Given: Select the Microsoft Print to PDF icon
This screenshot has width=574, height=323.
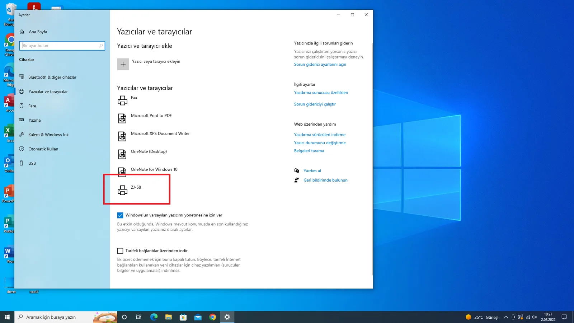Looking at the screenshot, I should tap(122, 118).
